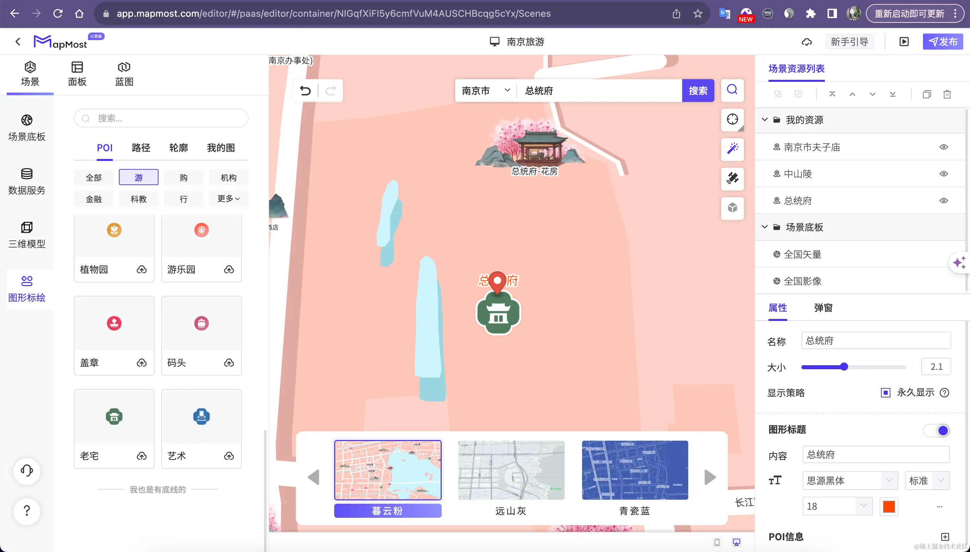Adjust the 大小 size slider handle
The width and height of the screenshot is (970, 552).
click(x=844, y=367)
